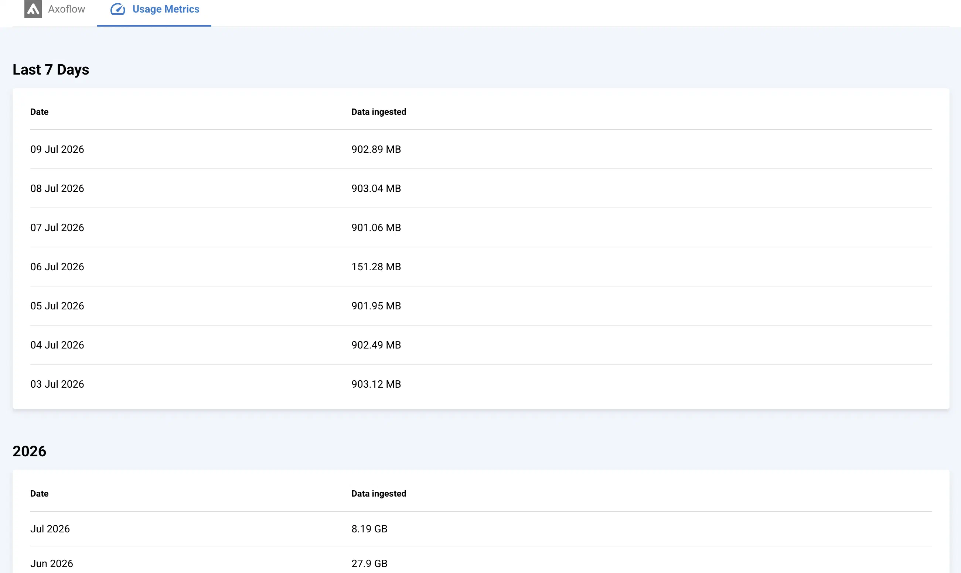The width and height of the screenshot is (961, 573).
Task: Select the 09 Jul 2026 date cell
Action: [x=57, y=150]
